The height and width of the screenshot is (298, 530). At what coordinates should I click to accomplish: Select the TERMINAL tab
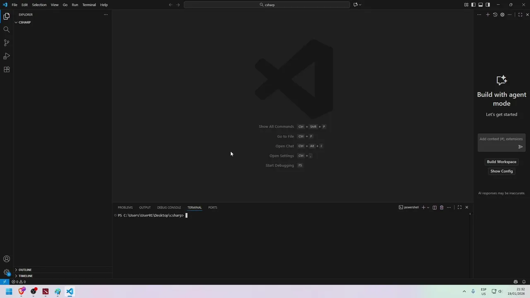tap(195, 207)
